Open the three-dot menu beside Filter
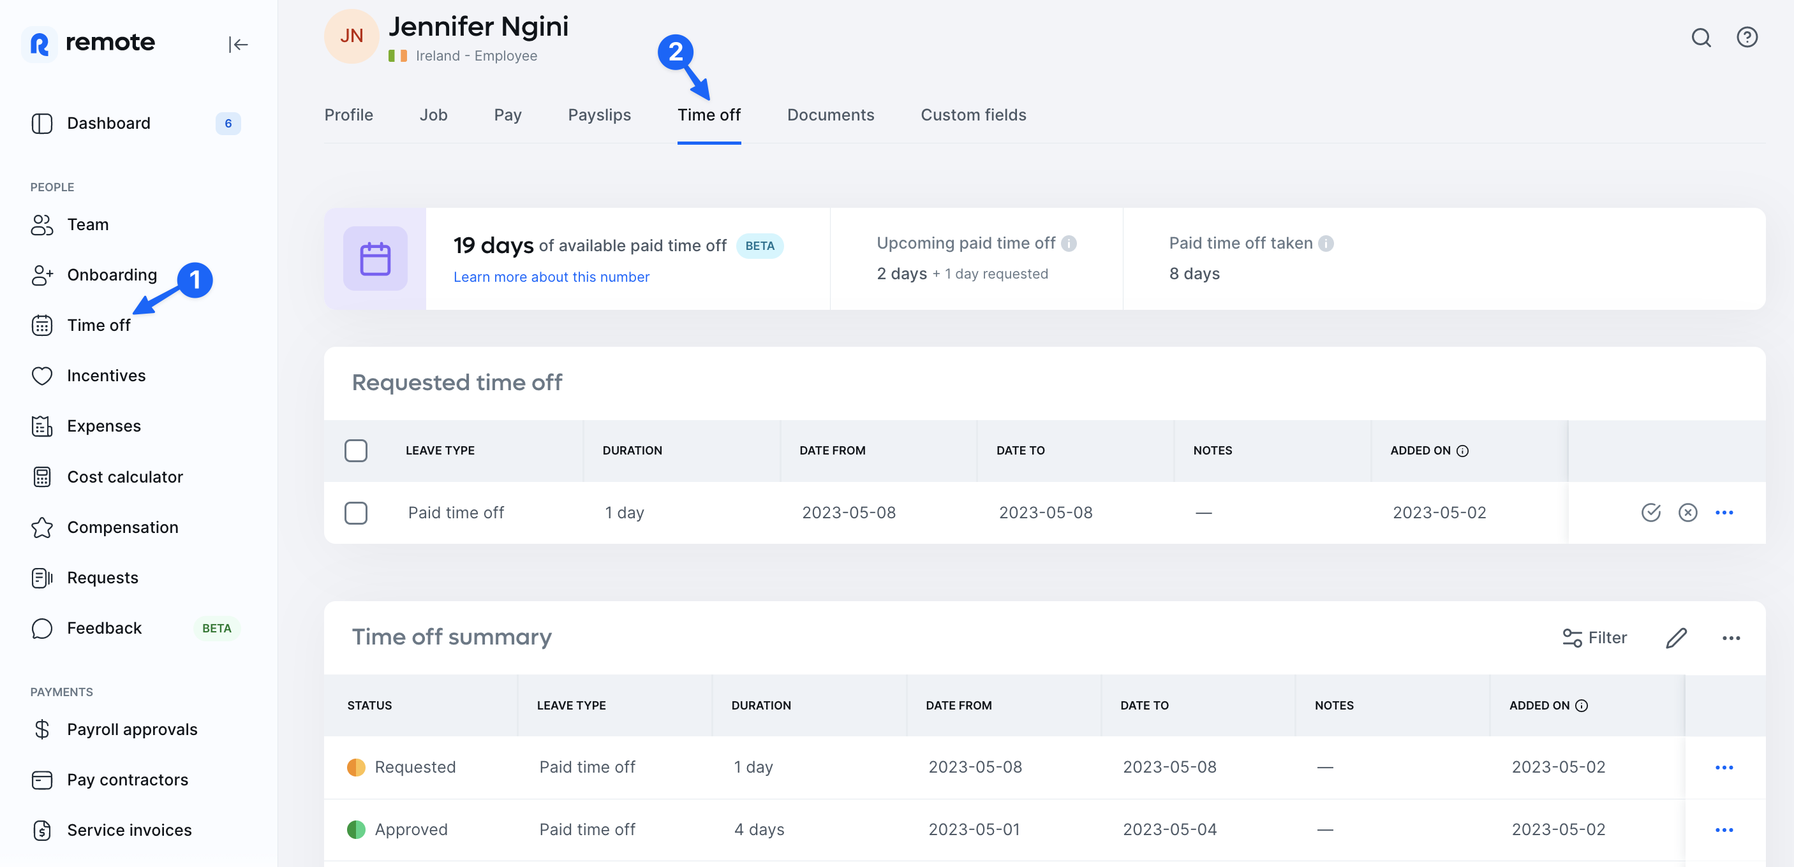 (x=1732, y=637)
